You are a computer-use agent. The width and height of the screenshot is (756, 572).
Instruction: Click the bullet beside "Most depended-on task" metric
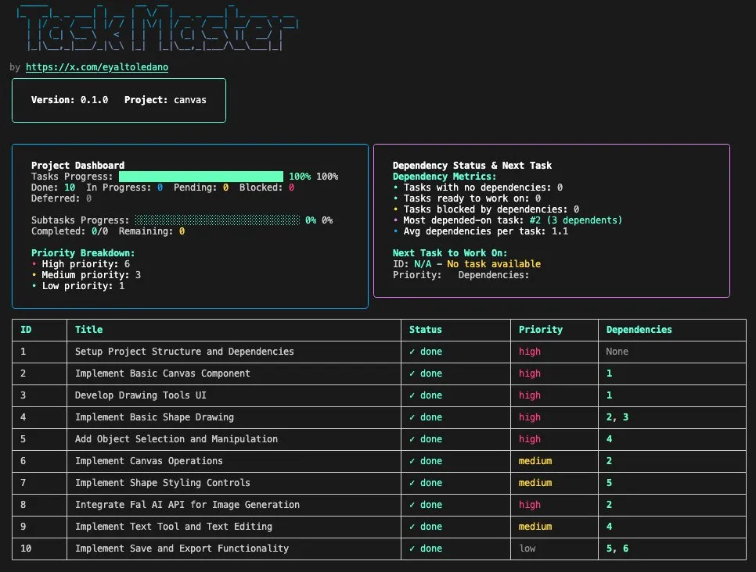coord(395,220)
